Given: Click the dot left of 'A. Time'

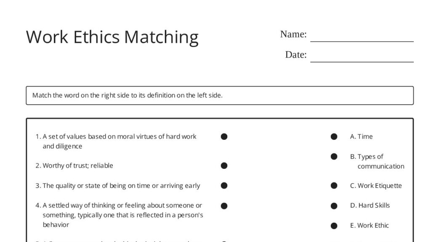Looking at the screenshot, I should click(334, 137).
